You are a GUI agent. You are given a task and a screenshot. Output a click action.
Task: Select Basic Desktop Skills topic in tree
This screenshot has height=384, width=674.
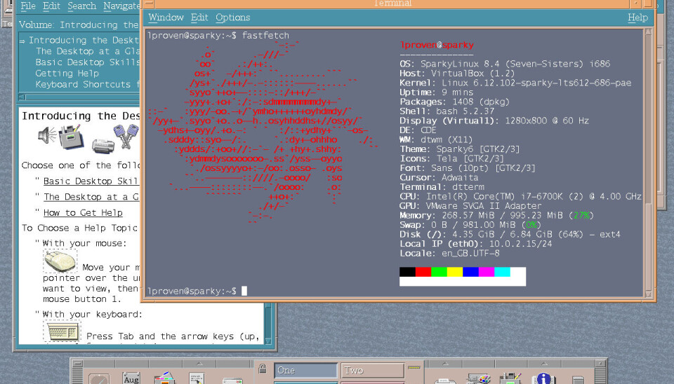(x=87, y=62)
